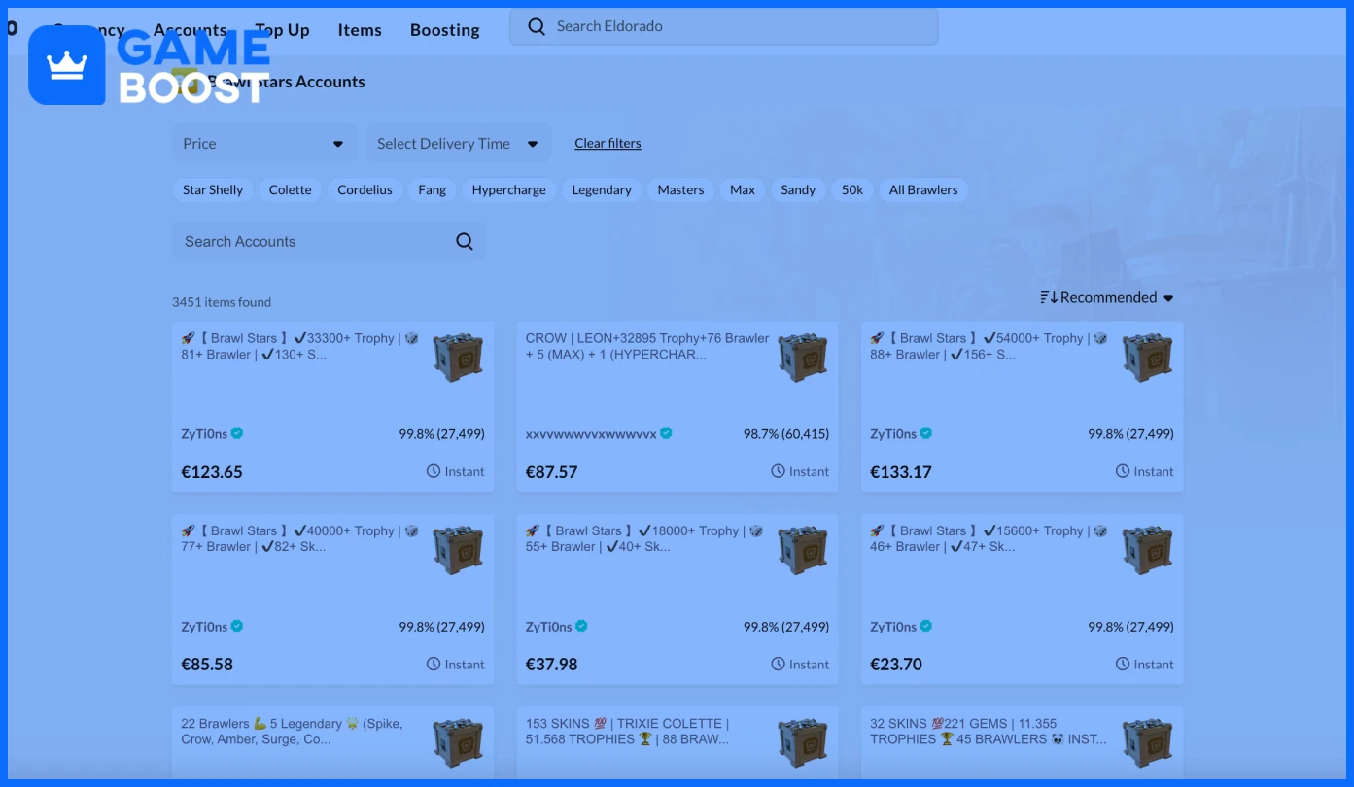Open the 54000+ Trophy listing title
Viewport: 1354px width, 787px height.
point(989,346)
